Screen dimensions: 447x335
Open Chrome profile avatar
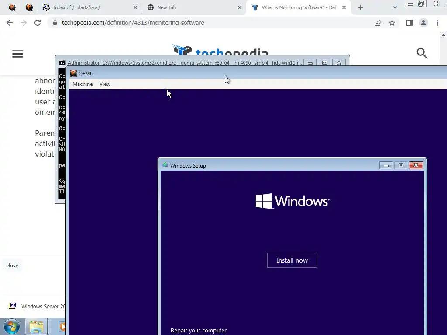(423, 23)
